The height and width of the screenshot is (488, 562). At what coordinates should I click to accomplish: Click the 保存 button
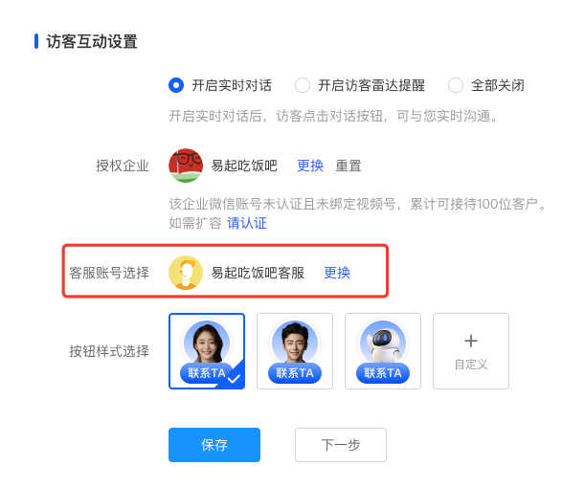[214, 445]
